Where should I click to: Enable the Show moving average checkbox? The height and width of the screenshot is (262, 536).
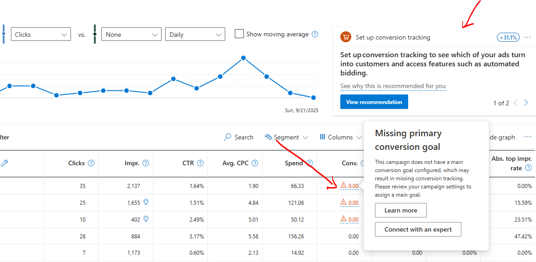pos(239,34)
